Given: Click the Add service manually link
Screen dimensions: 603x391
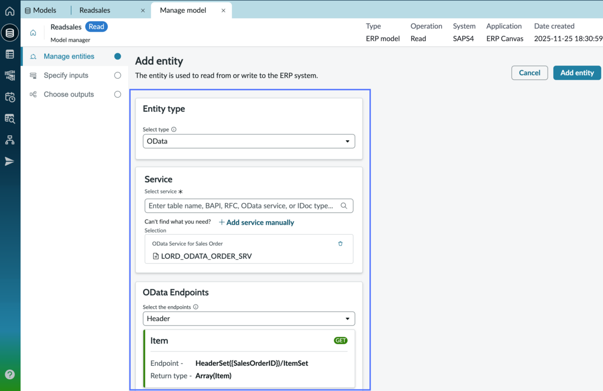Looking at the screenshot, I should pyautogui.click(x=257, y=222).
